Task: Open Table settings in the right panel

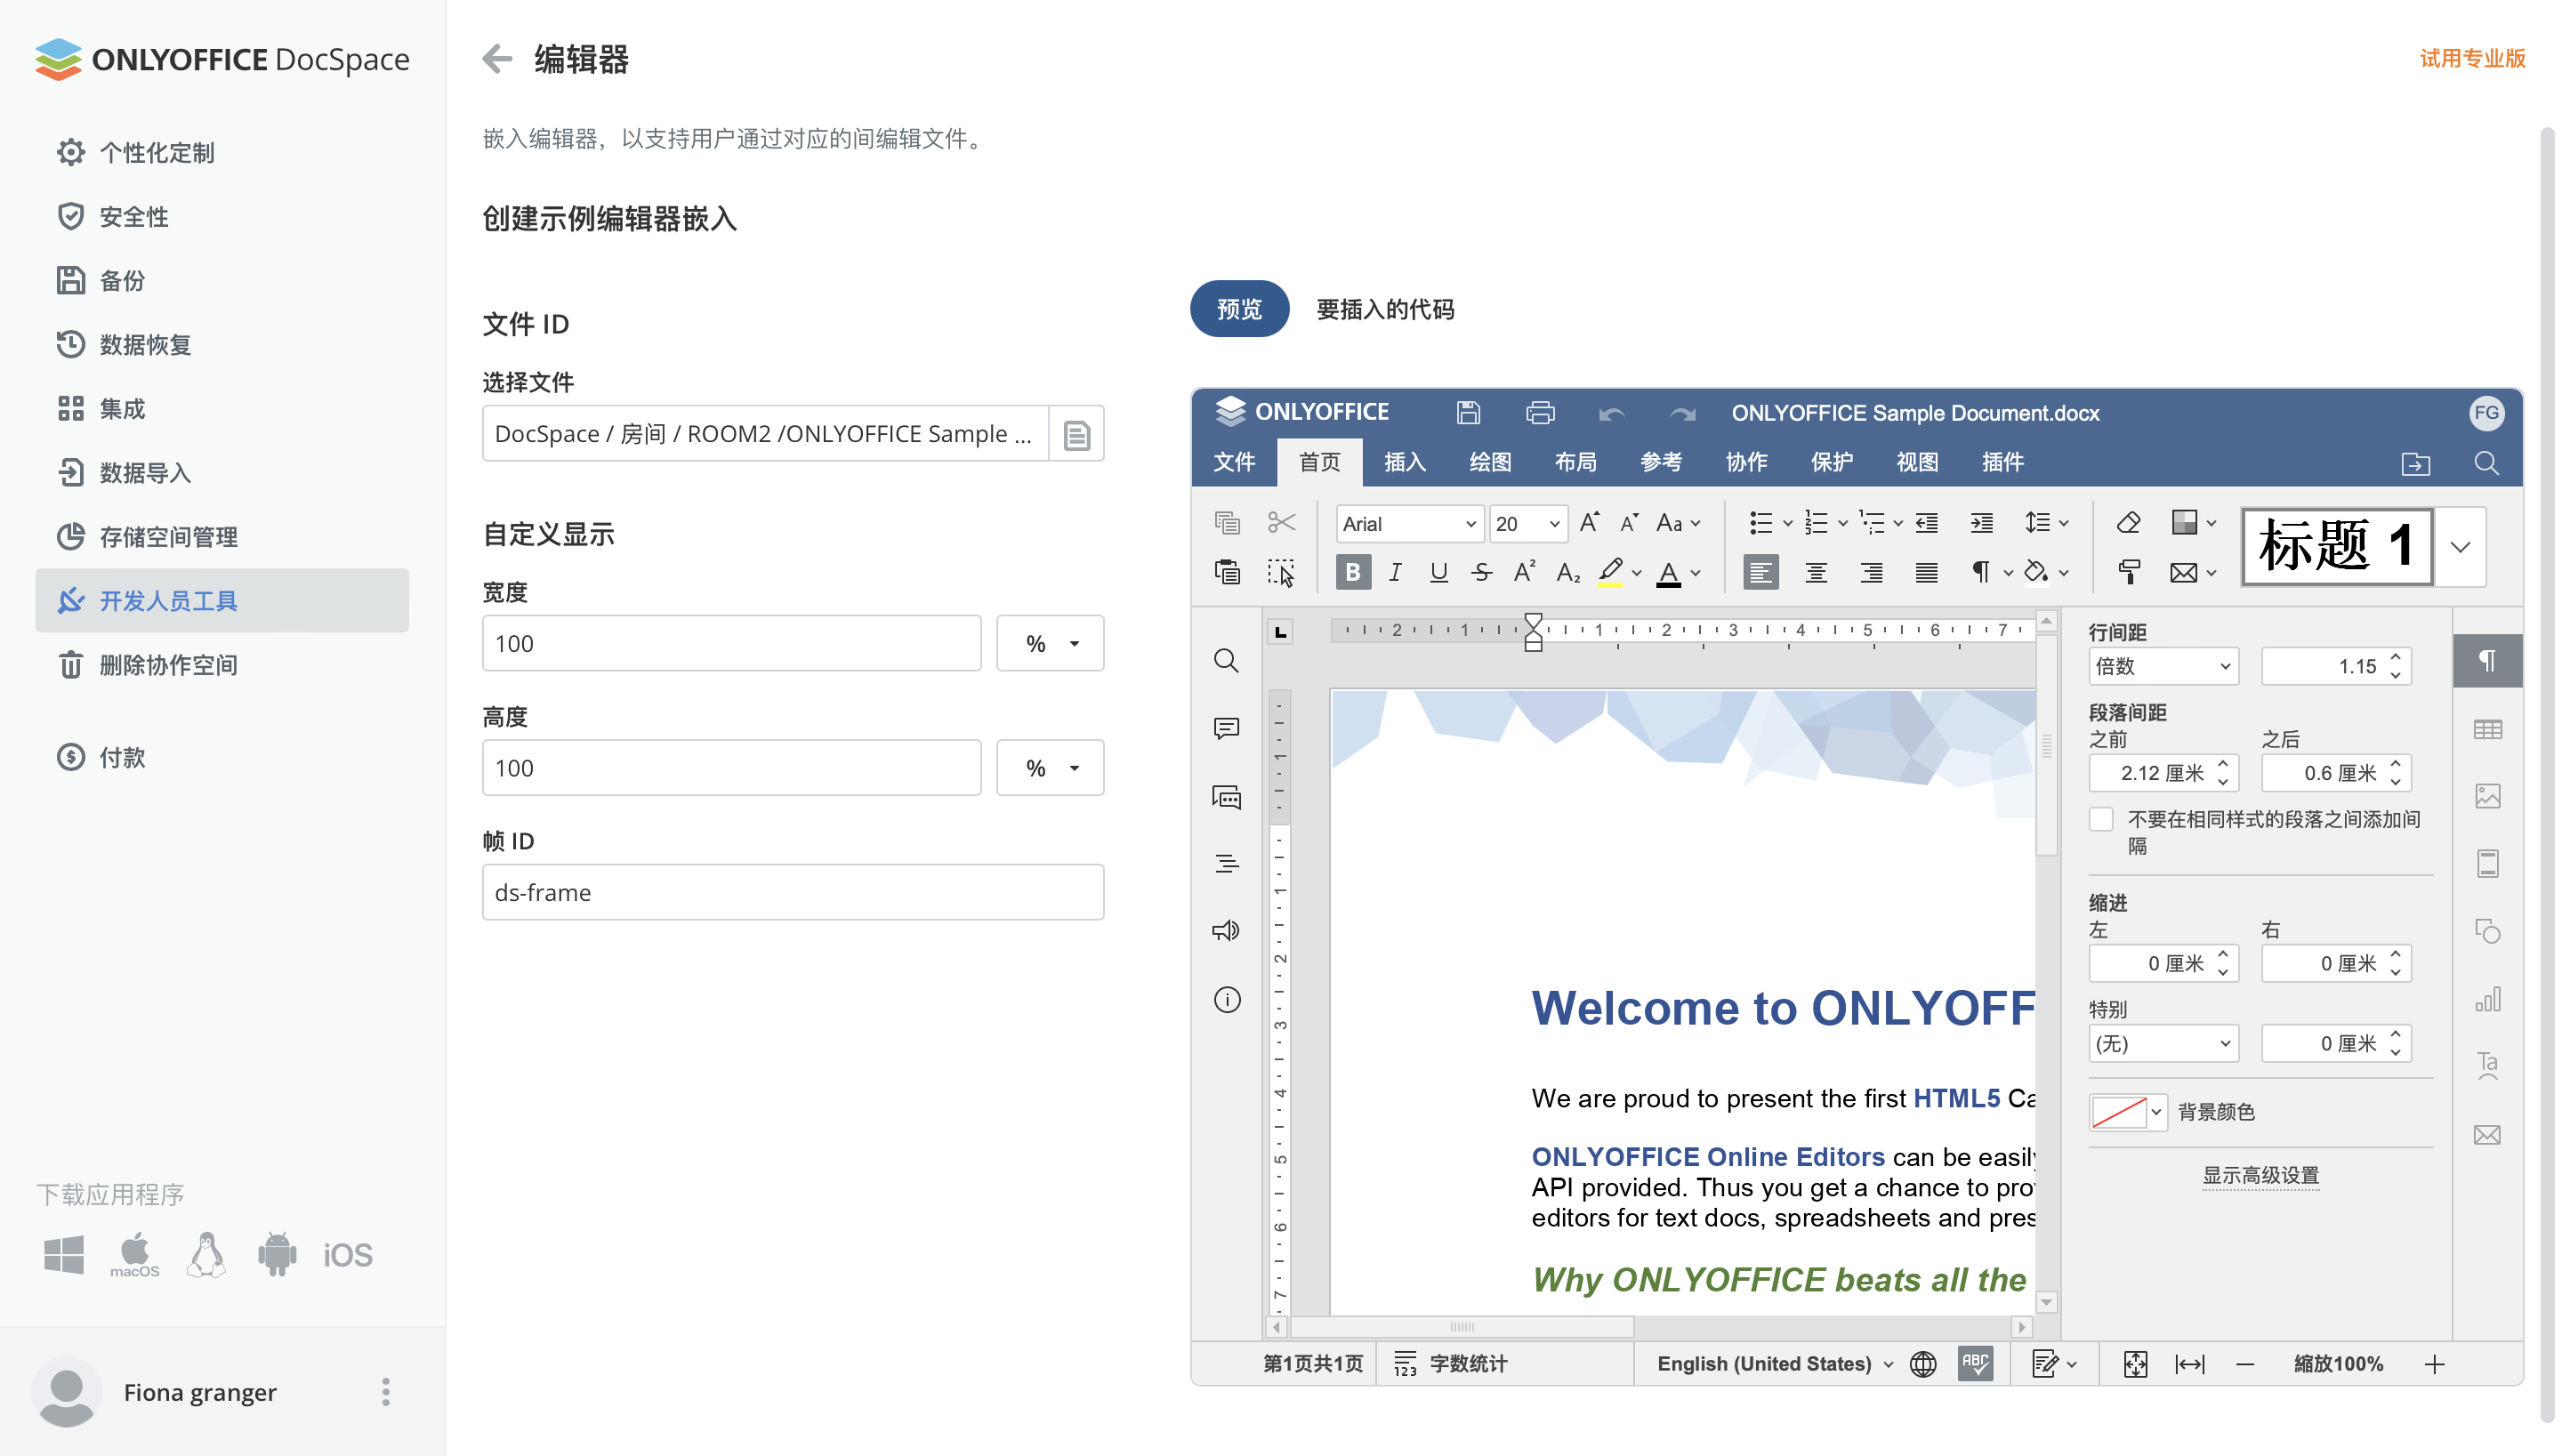Action: [2489, 729]
